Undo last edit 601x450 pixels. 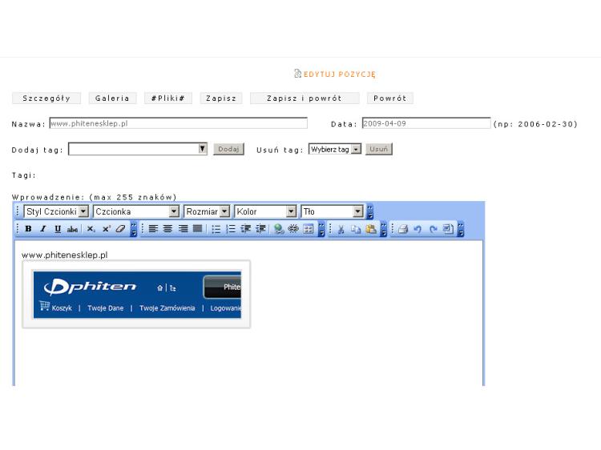tap(417, 229)
